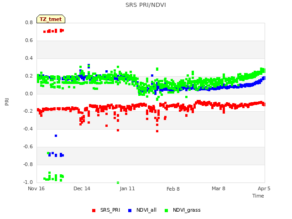Select the NDVI_all legend label
292x219 pixels.
pyautogui.click(x=146, y=210)
